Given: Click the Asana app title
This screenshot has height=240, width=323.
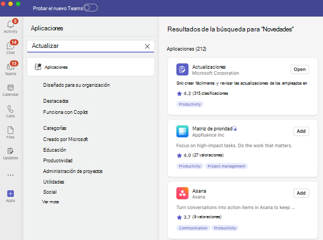Looking at the screenshot, I should 199,191.
